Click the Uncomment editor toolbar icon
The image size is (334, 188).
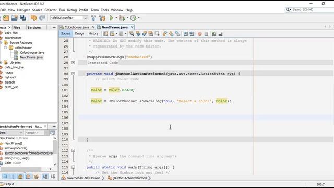220,33
